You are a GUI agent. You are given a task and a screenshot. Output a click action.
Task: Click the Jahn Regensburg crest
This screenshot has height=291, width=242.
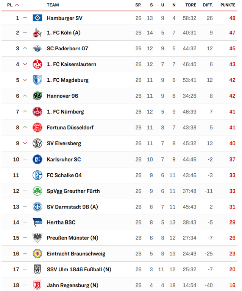(37, 285)
